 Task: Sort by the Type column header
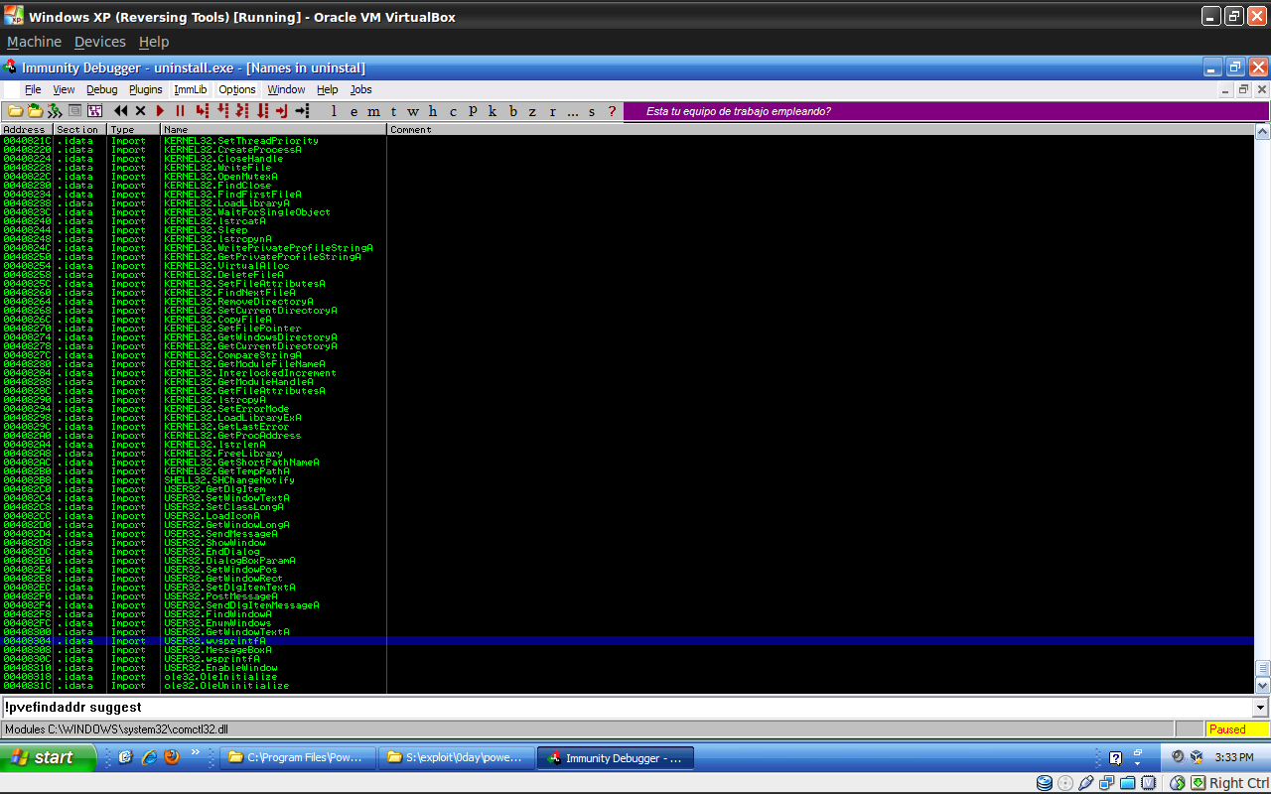pyautogui.click(x=133, y=129)
